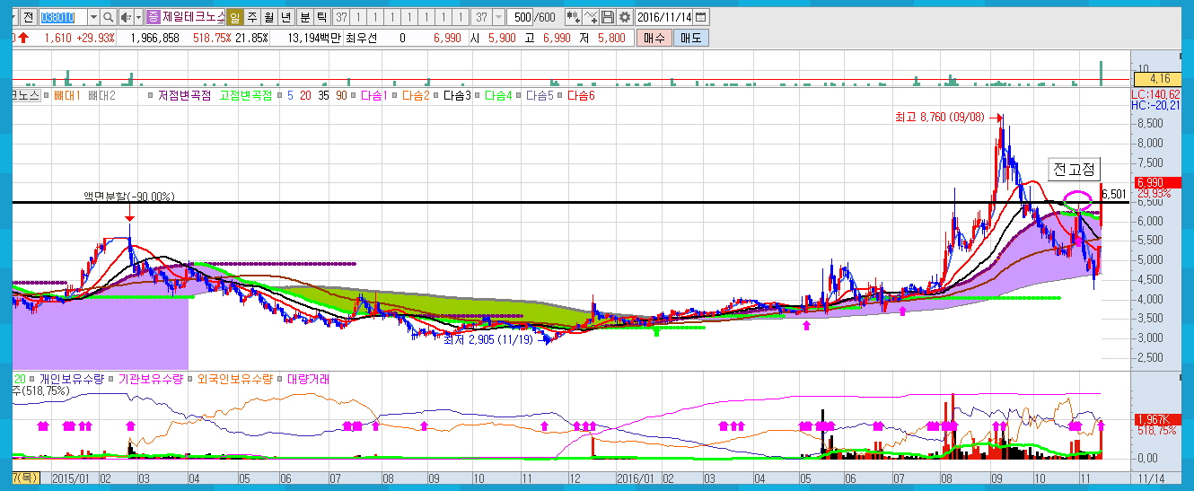Viewport: 1194px width, 491px height.
Task: Click the 35 moving average legend
Action: 322,95
